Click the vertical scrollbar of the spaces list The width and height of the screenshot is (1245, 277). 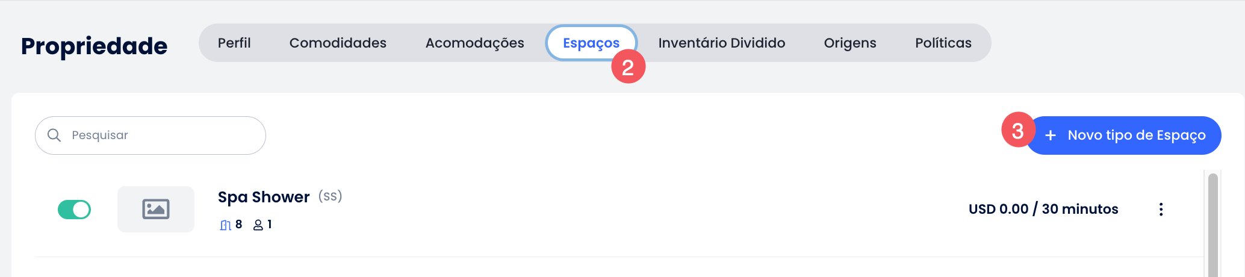pos(1212,223)
